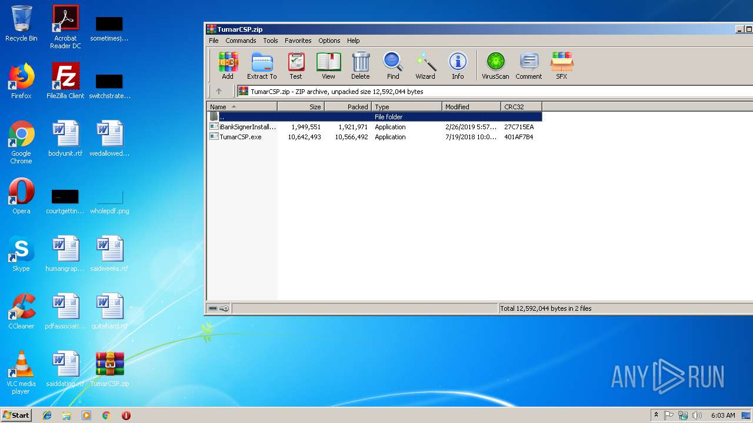Select the switchstrate desktop file
The height and width of the screenshot is (423, 753).
(109, 86)
